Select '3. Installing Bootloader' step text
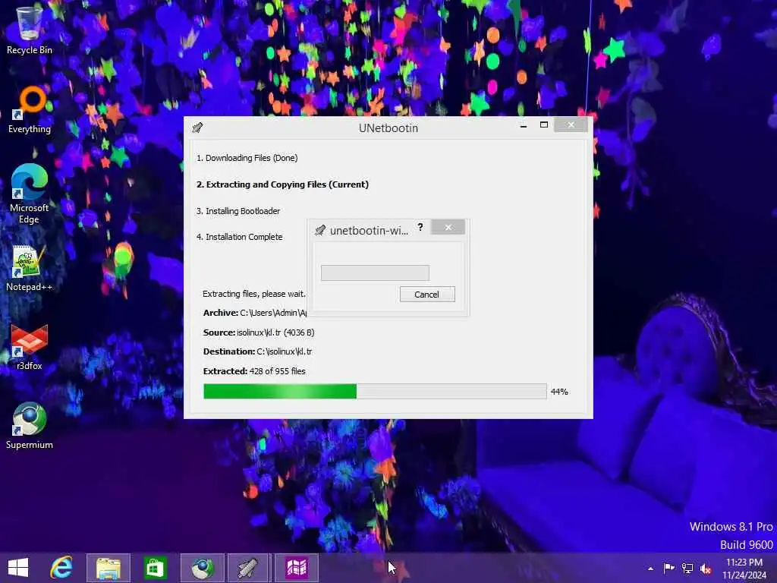777x583 pixels. coord(238,211)
